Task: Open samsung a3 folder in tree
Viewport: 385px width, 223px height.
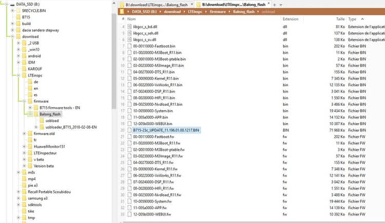Action: click(x=37, y=198)
